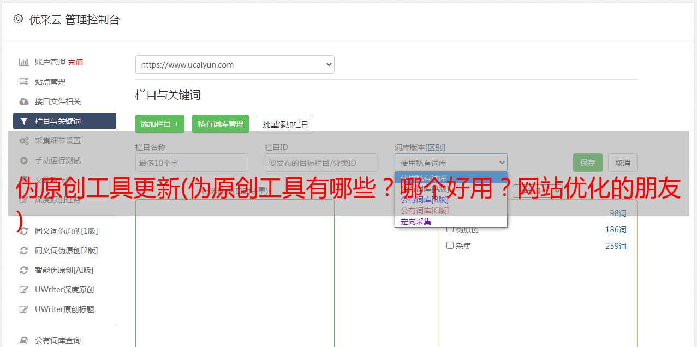Click the 添加栏目 + button

coord(160,124)
